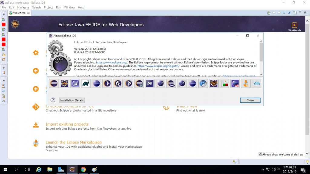Click the About dialog text scrollbar thumb
This screenshot has width=310, height=174.
click(261, 52)
